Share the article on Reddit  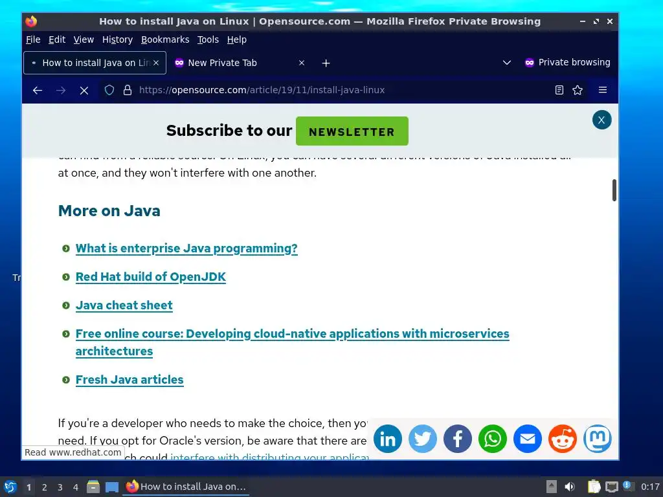coord(563,439)
